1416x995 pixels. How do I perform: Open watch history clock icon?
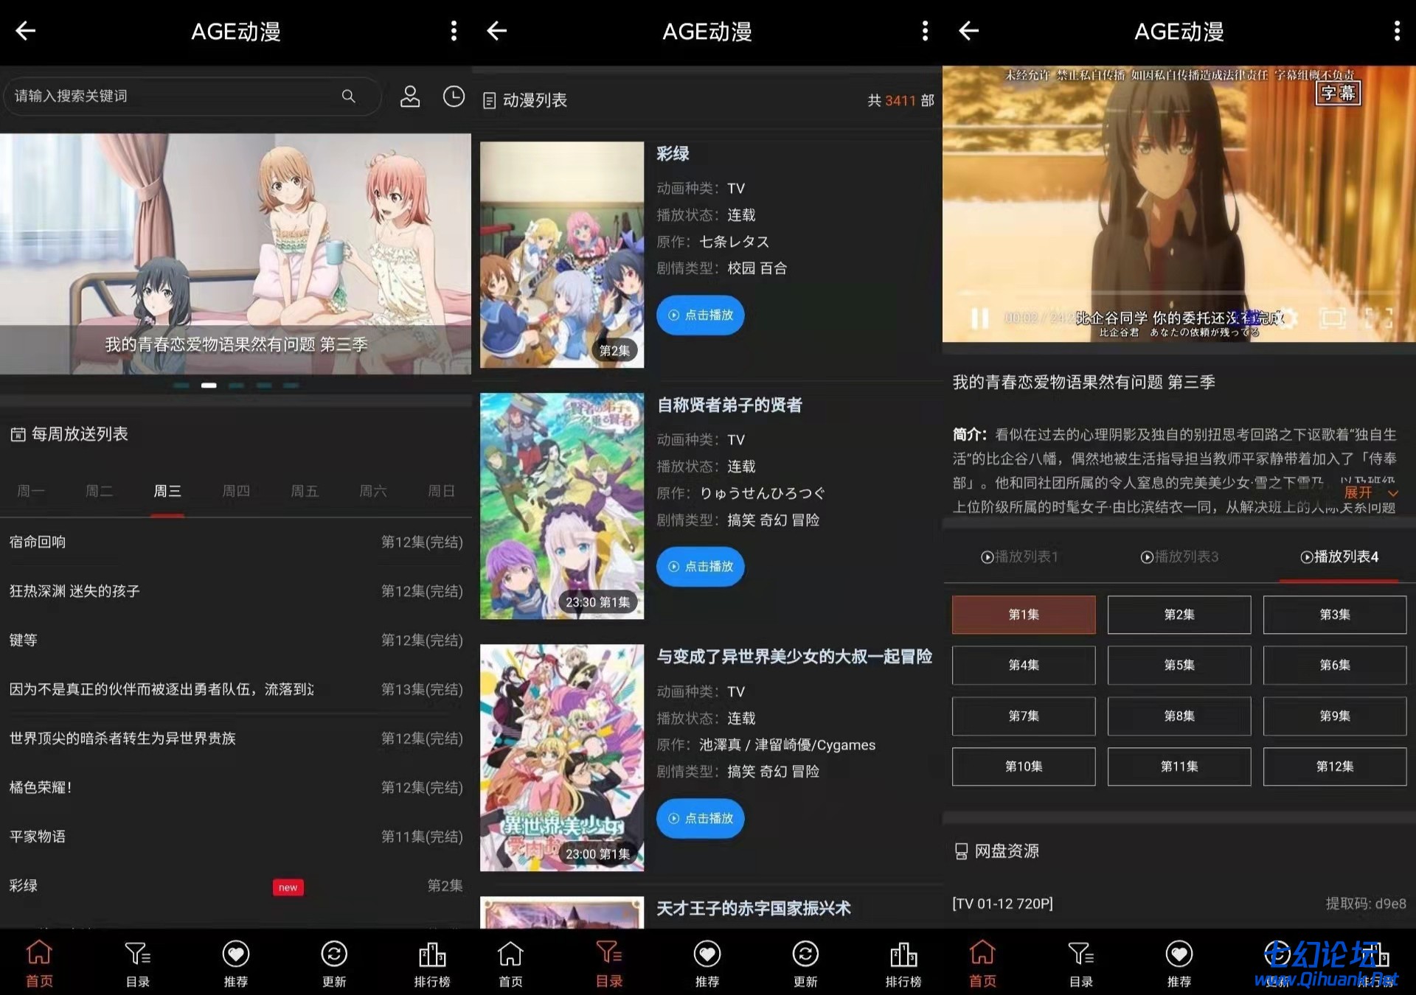pos(454,97)
